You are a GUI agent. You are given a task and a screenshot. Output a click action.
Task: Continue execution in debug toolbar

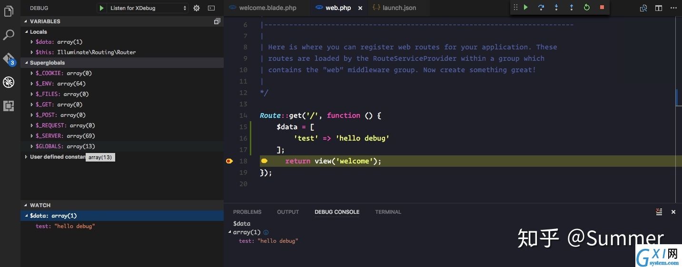pos(526,7)
